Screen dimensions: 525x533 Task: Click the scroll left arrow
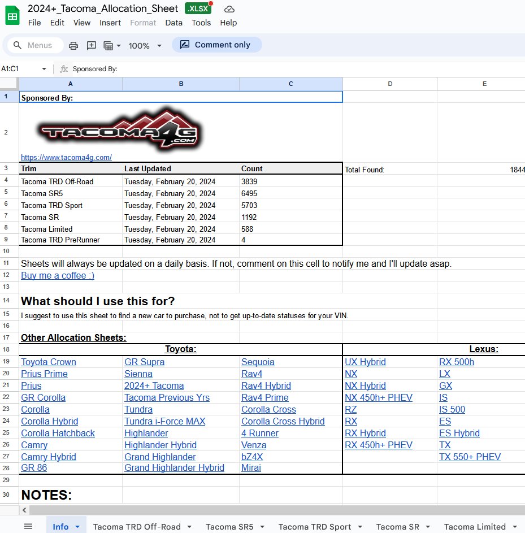(x=24, y=510)
